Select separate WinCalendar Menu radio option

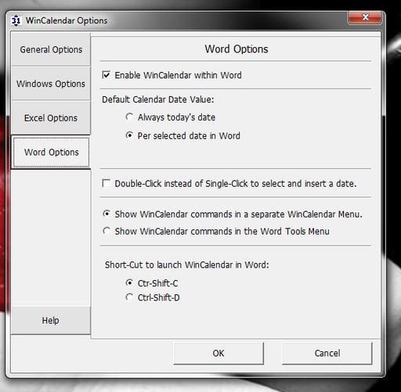click(107, 214)
